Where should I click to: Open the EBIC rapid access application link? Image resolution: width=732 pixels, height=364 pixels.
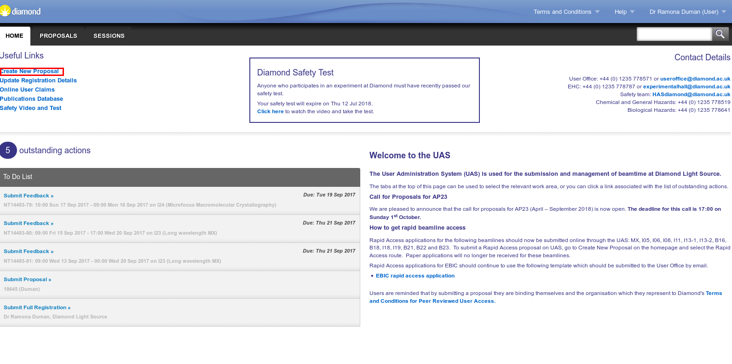415,276
